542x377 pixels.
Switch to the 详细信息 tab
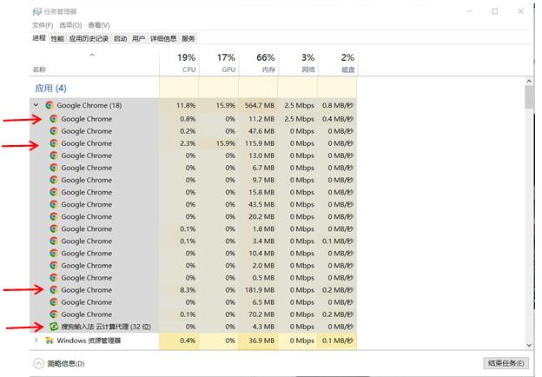[x=163, y=39]
